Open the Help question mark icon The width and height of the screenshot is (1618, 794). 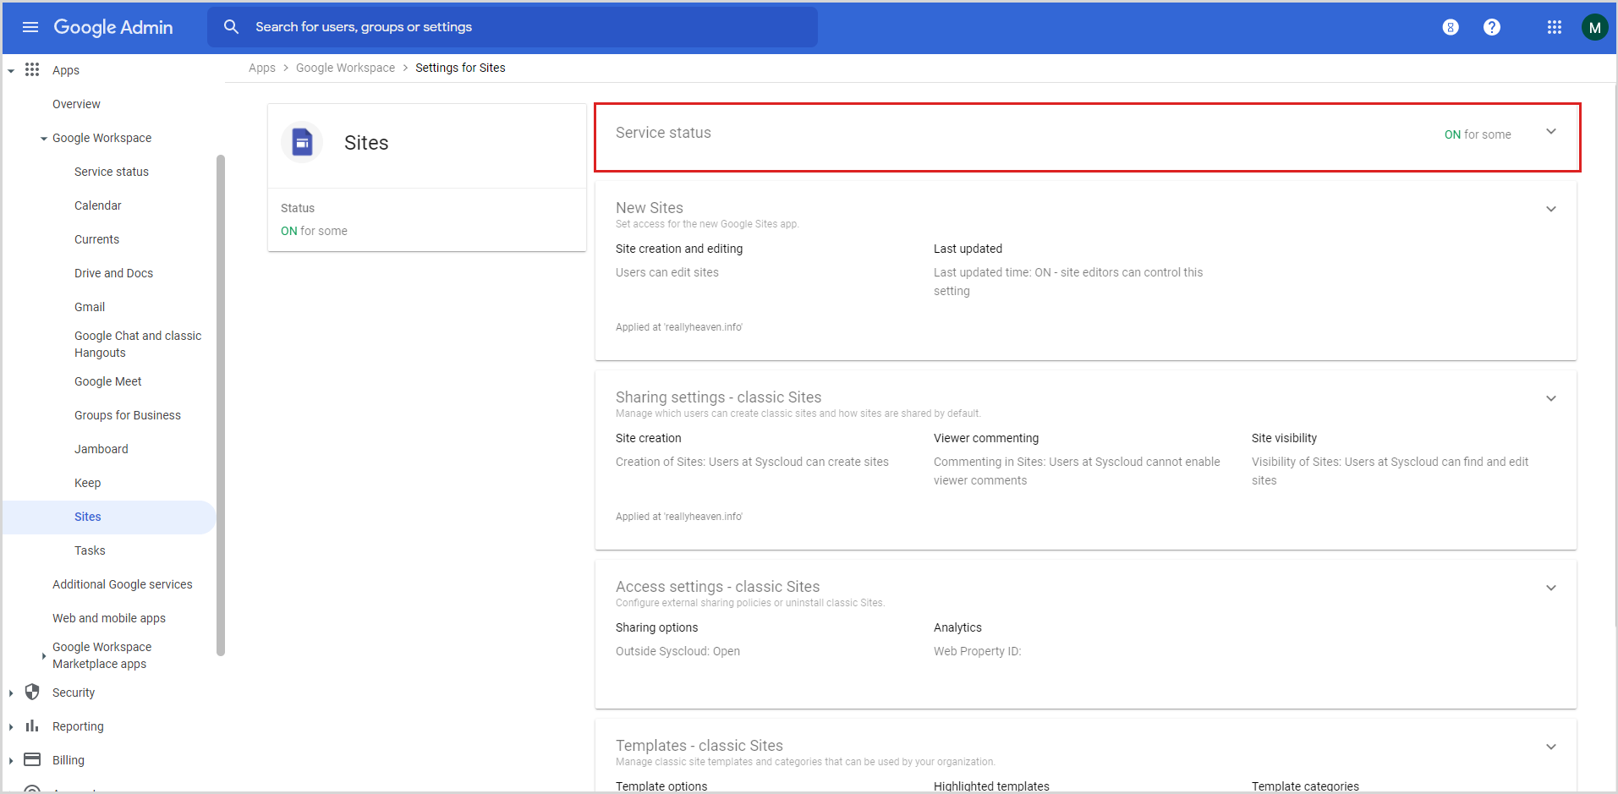tap(1492, 27)
